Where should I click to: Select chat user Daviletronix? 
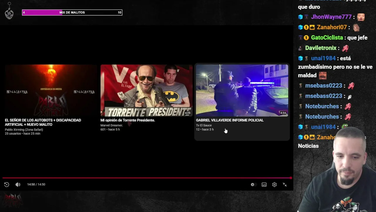pos(321,48)
